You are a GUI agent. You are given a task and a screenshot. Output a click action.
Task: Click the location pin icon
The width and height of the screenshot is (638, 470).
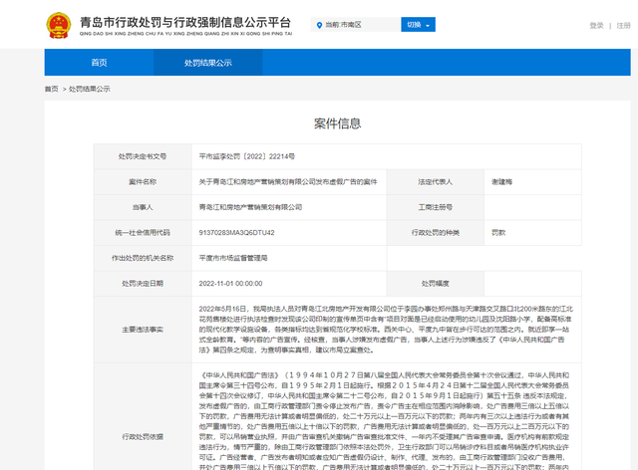(318, 25)
